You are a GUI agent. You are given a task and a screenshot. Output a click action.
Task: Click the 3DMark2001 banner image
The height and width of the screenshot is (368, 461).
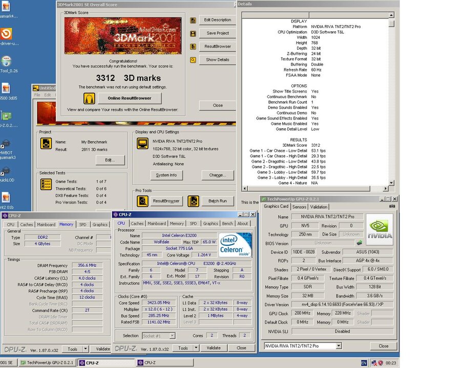(123, 35)
